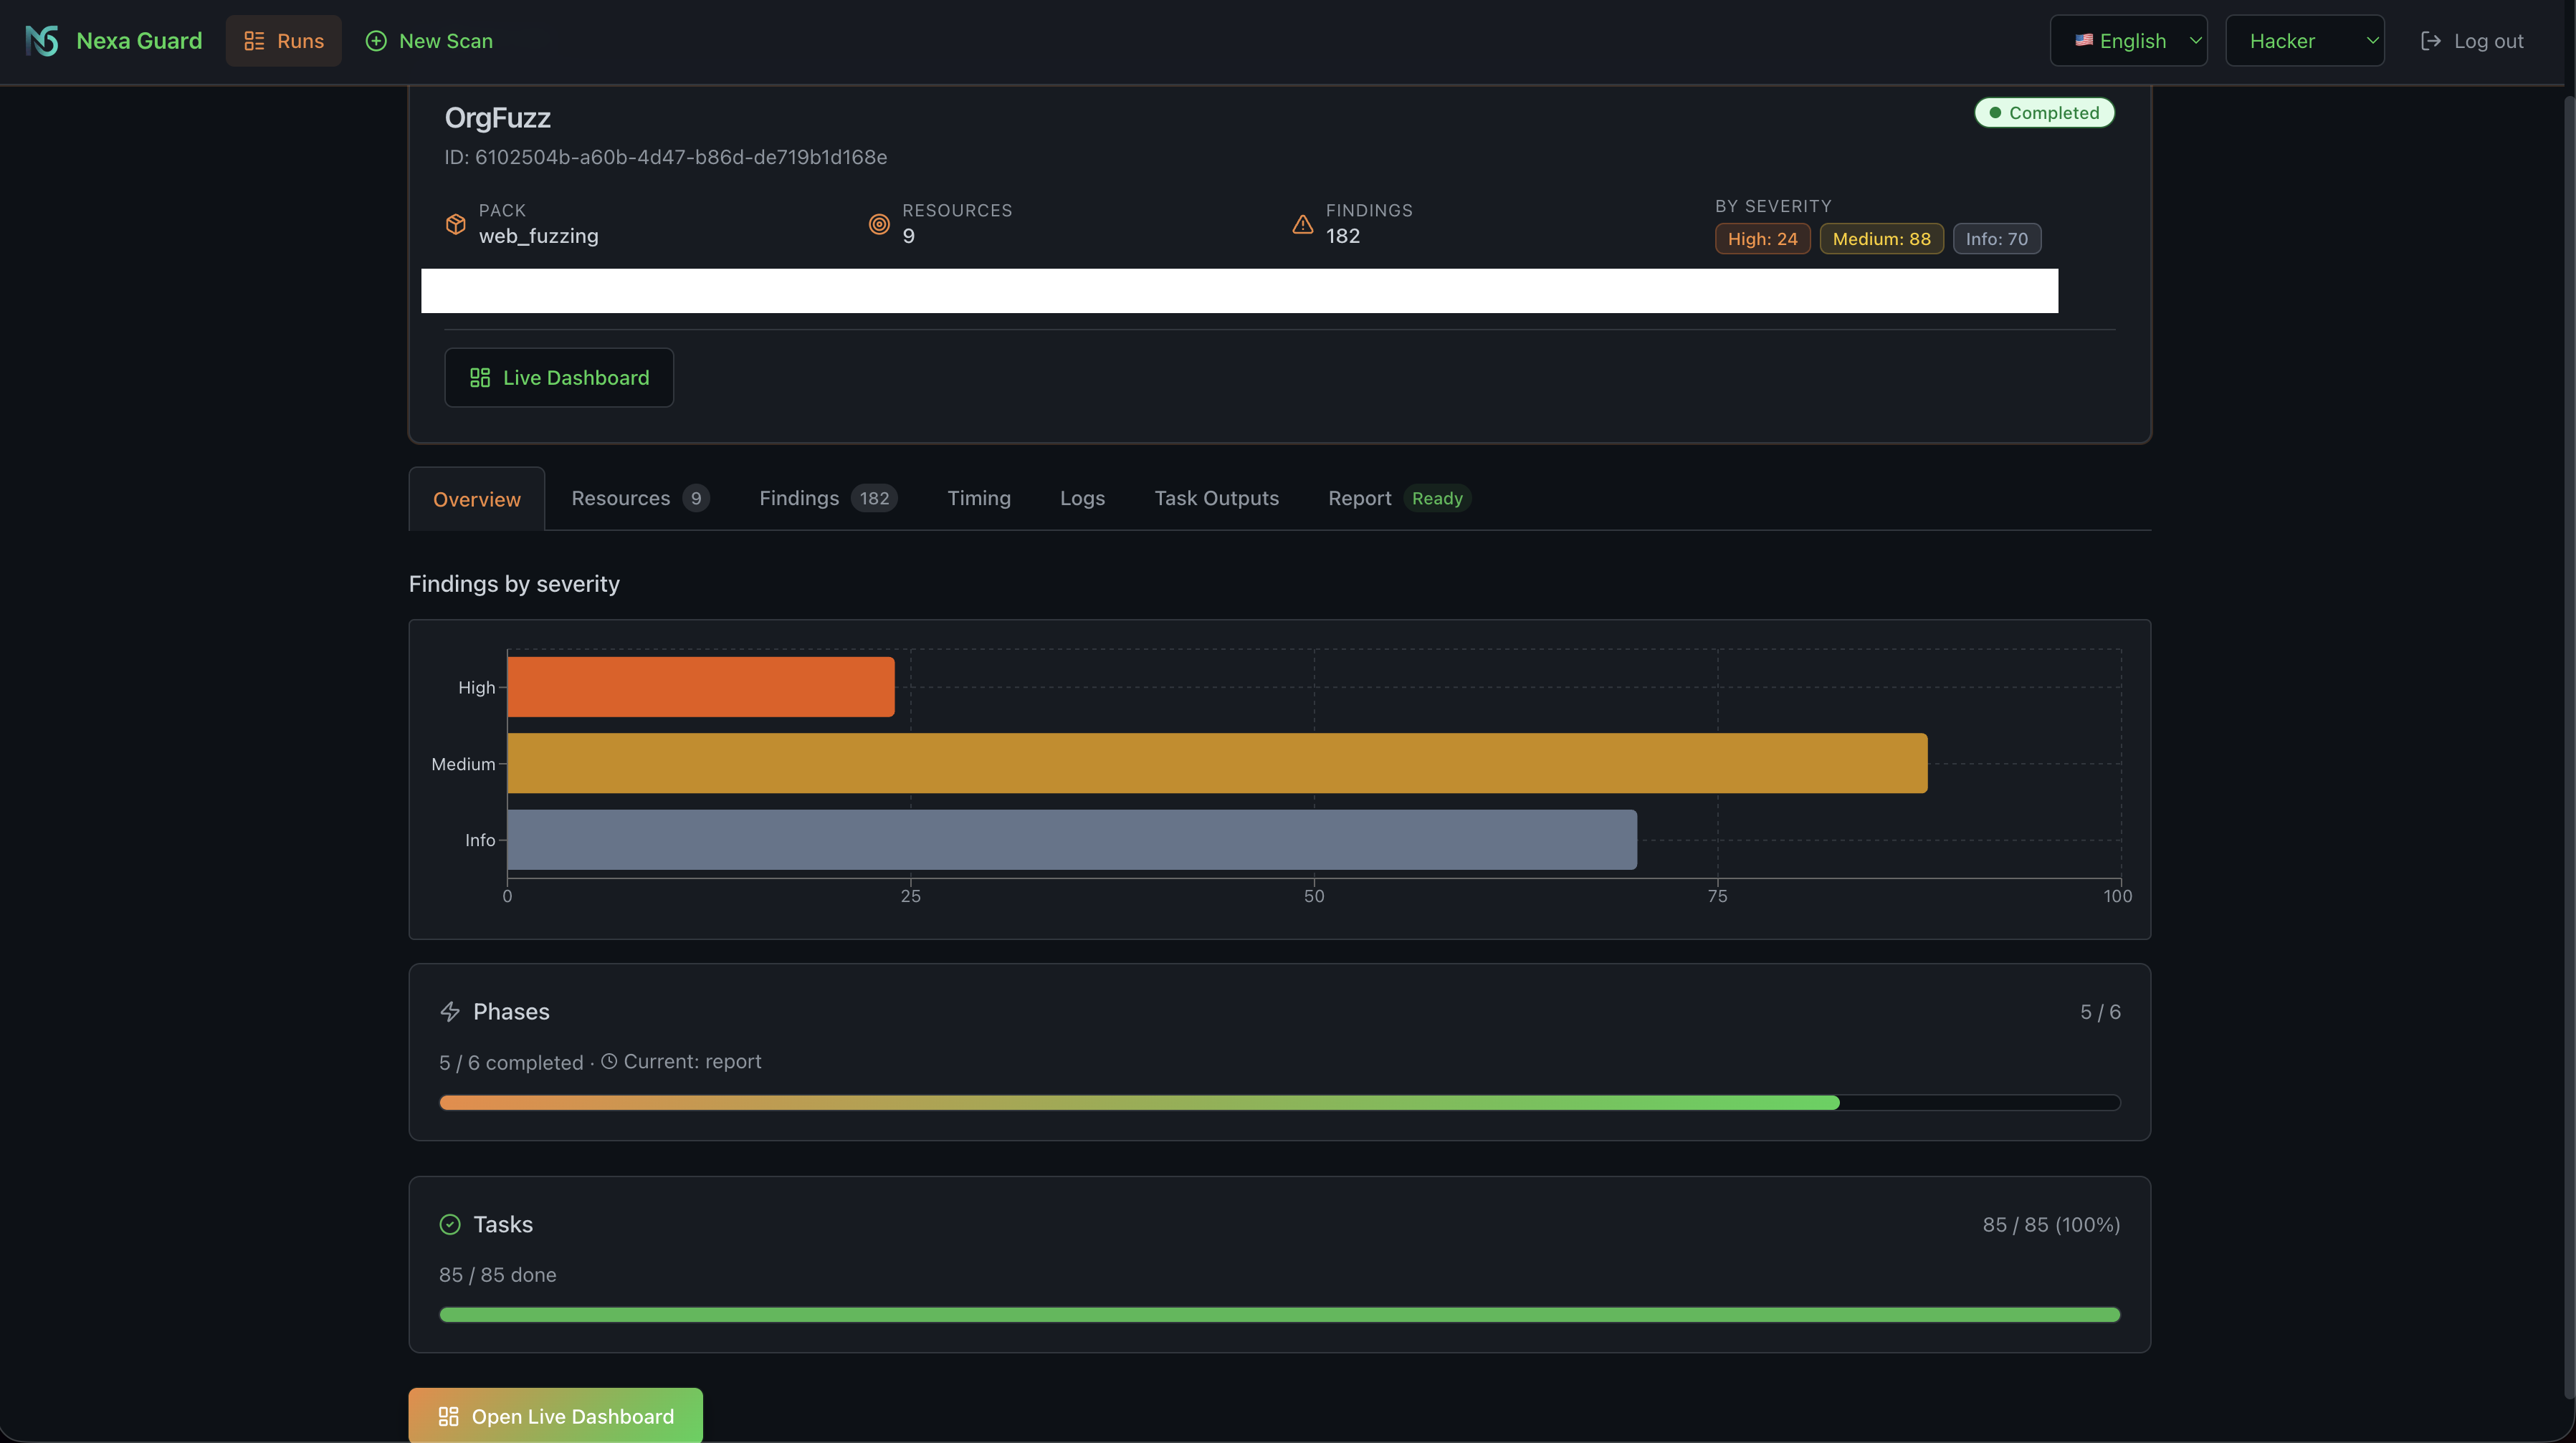Click the green checkmark icon beside Tasks
The height and width of the screenshot is (1443, 2576).
pyautogui.click(x=450, y=1224)
